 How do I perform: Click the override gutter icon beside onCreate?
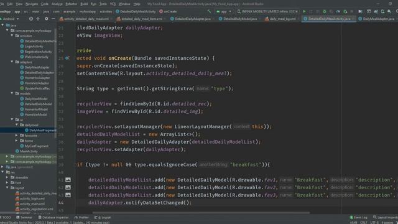[x=67, y=58]
